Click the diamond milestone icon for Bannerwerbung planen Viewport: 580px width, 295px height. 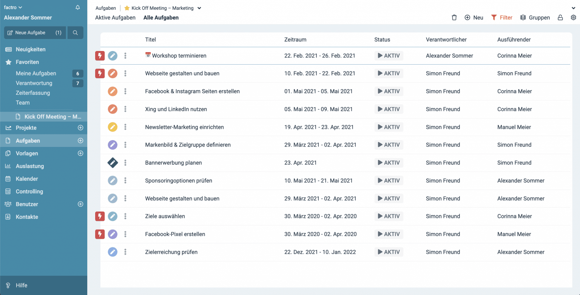click(113, 163)
